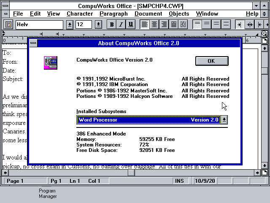
Task: Click the document layout icon left of the font box
Action: 8,24
